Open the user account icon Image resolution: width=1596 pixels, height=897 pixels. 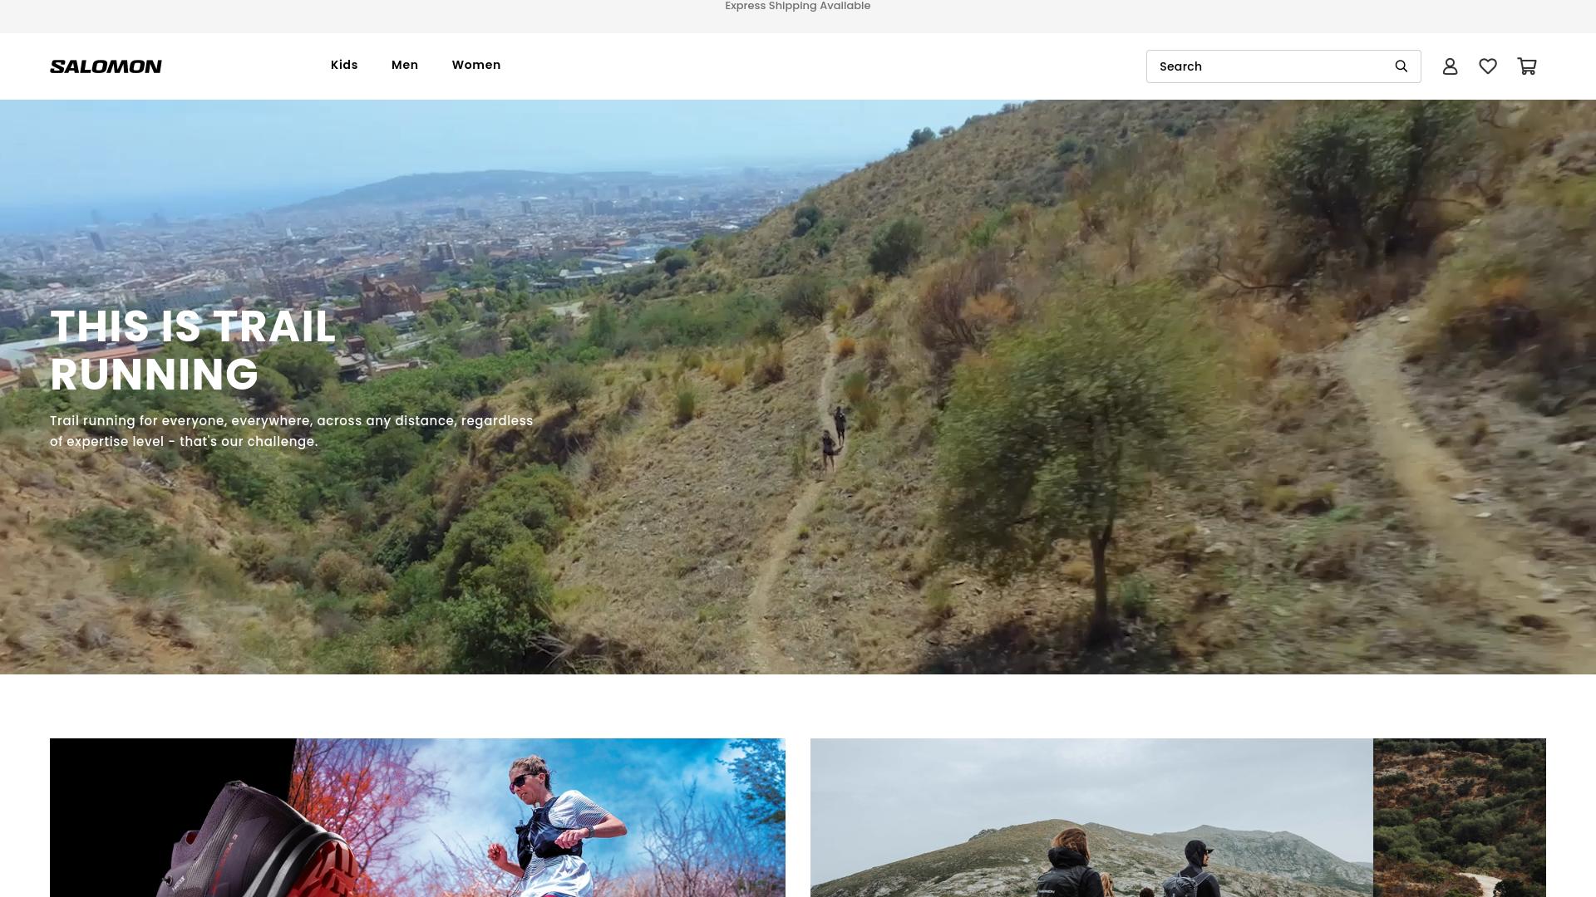[x=1450, y=66]
